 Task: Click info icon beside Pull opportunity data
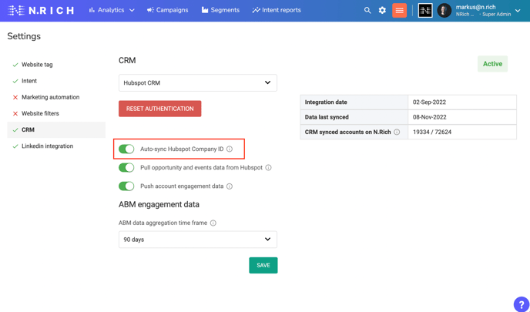tap(268, 168)
